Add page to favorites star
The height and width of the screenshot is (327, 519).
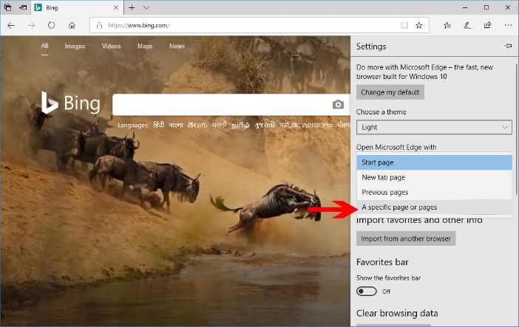click(x=419, y=25)
